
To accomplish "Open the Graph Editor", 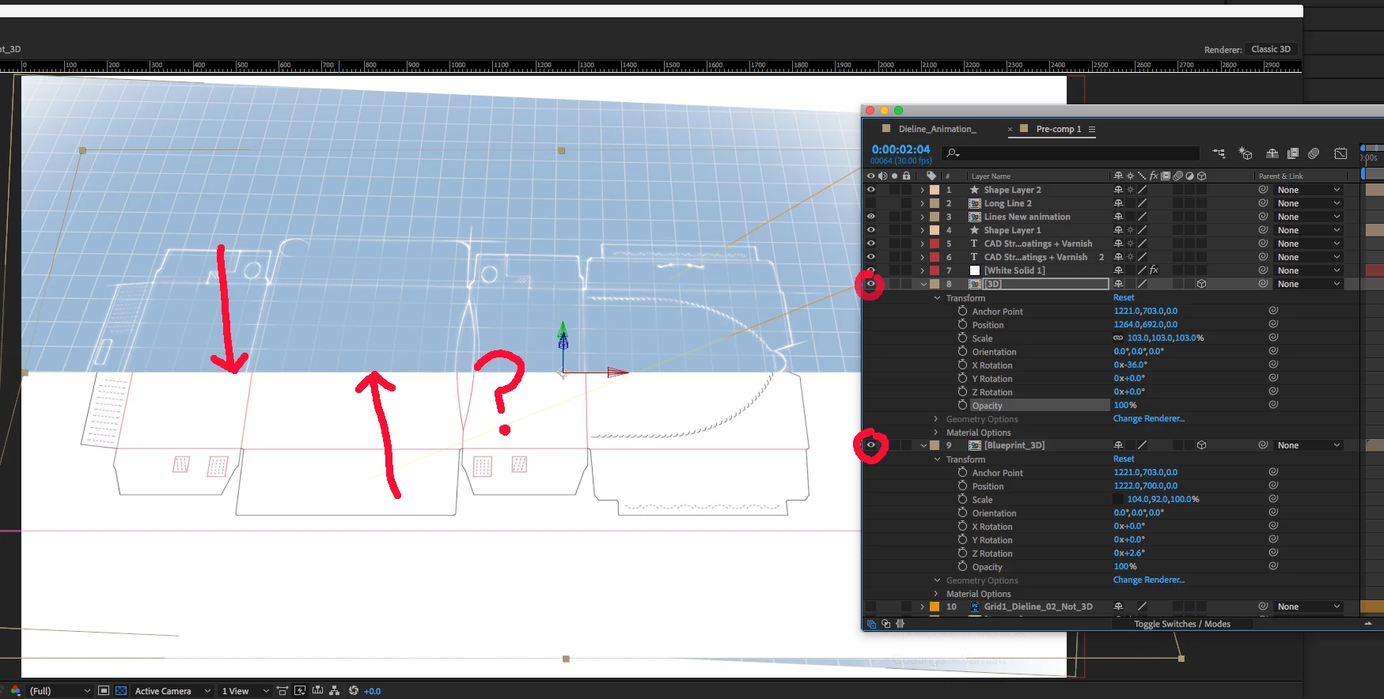I will click(x=1340, y=153).
